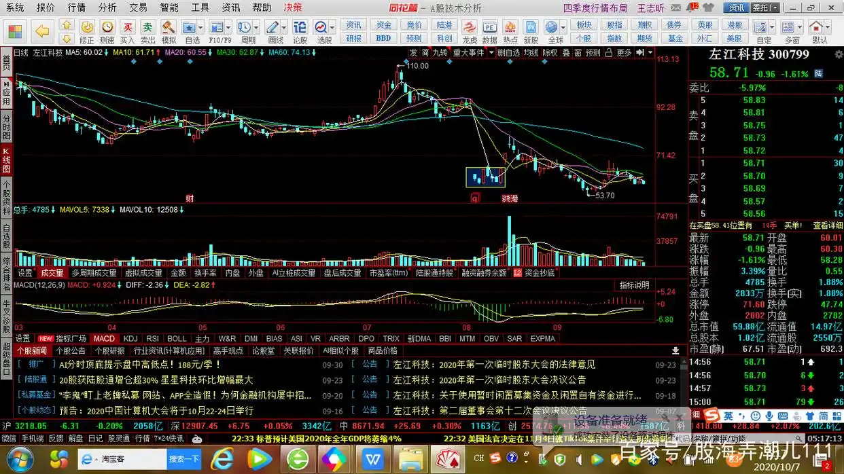Screen dimensions: 844x474
Task: Toggle the 叠 overlay option in chart toolbar
Action: point(565,52)
